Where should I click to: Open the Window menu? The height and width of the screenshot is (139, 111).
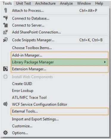point(84,3)
